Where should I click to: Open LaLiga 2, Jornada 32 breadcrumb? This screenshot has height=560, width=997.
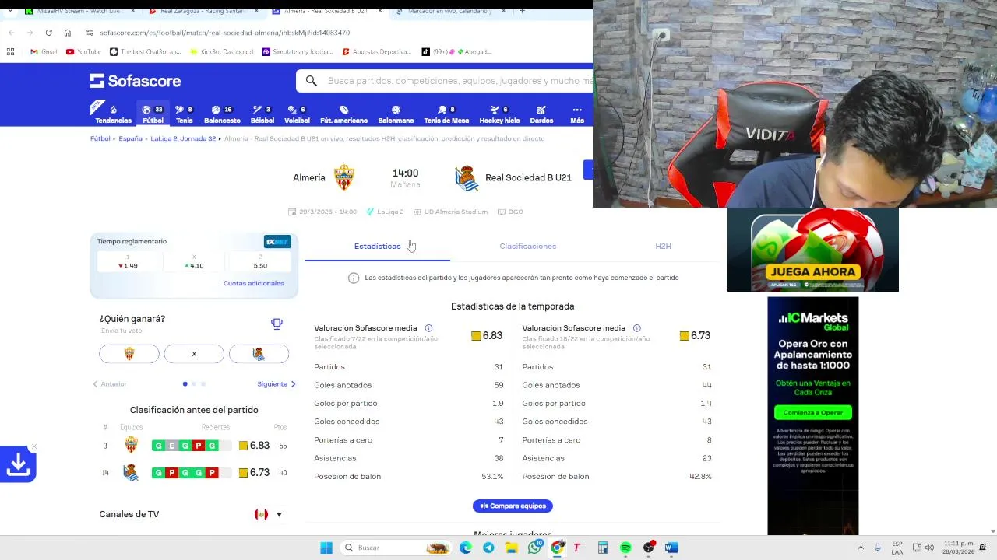click(183, 138)
